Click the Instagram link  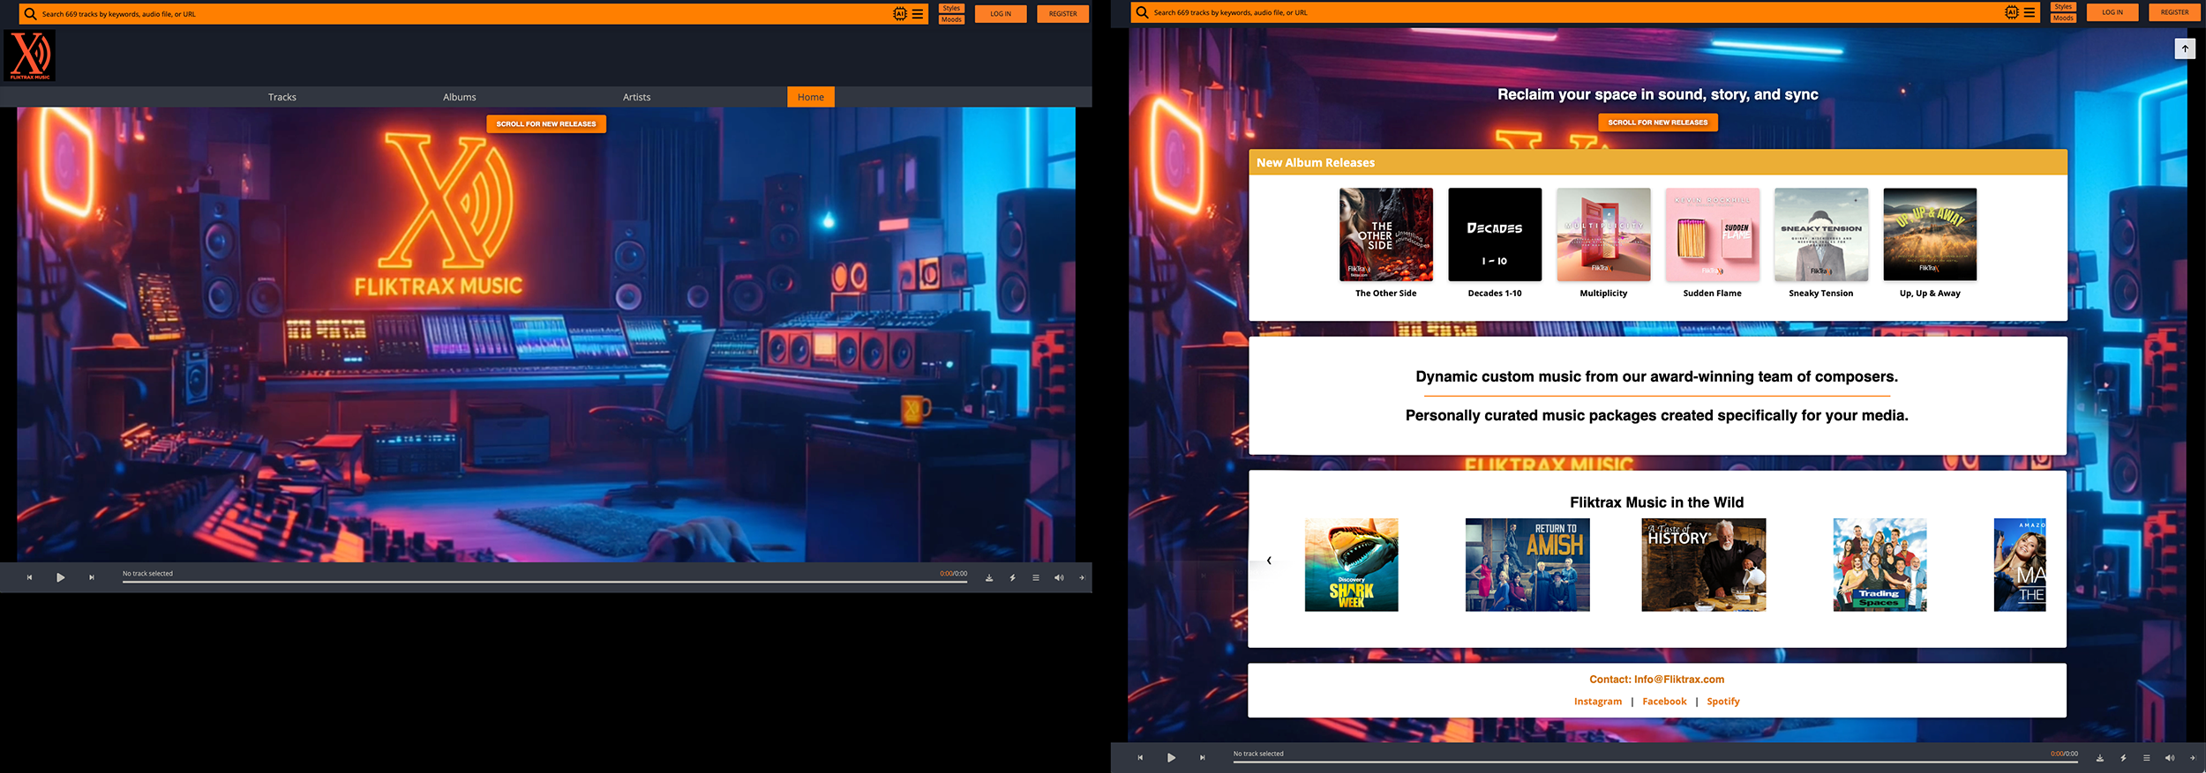(1598, 702)
